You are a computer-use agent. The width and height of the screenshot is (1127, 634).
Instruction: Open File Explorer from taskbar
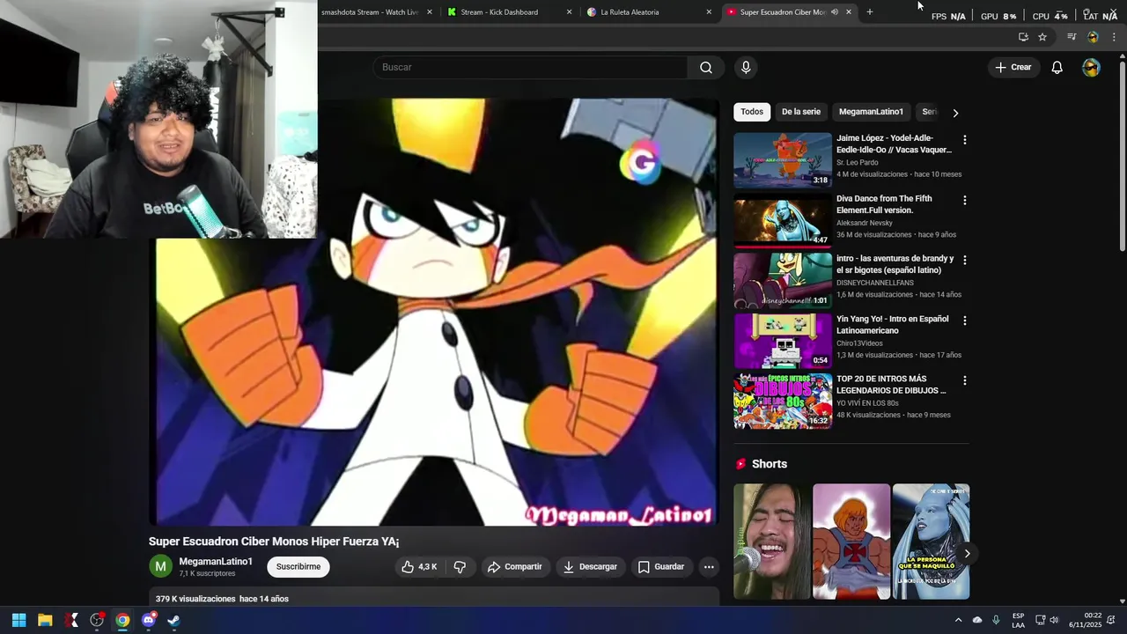(45, 620)
